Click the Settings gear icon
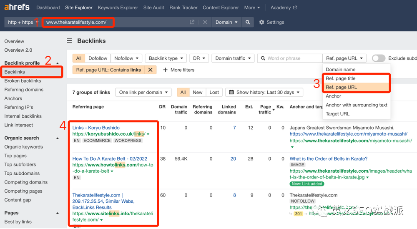417x229 pixels. click(x=262, y=22)
